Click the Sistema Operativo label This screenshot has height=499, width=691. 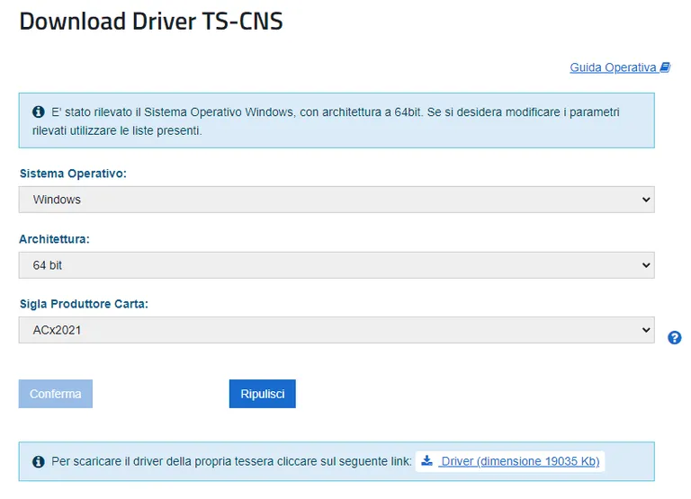click(73, 174)
